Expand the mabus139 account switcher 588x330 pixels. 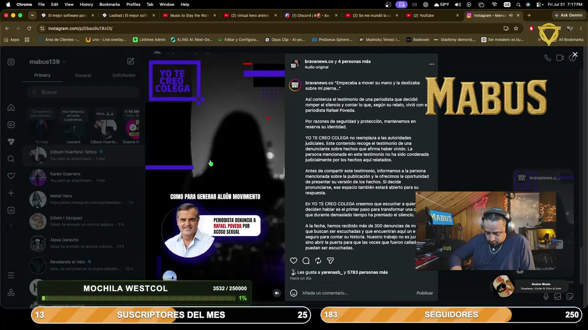[x=47, y=62]
